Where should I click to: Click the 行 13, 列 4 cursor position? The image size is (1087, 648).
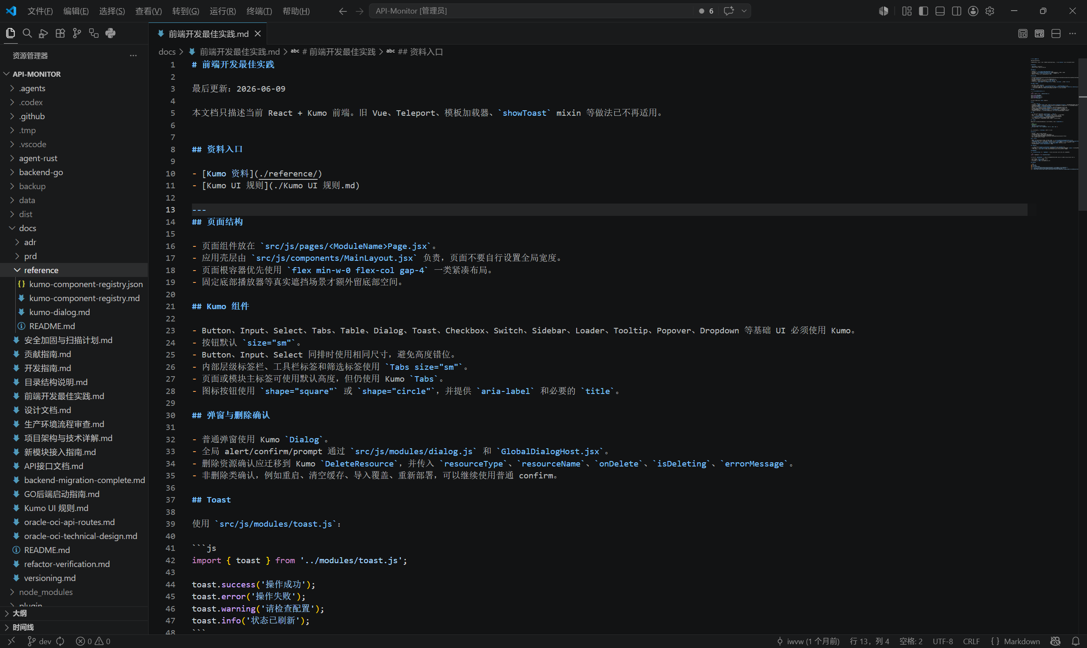(869, 641)
